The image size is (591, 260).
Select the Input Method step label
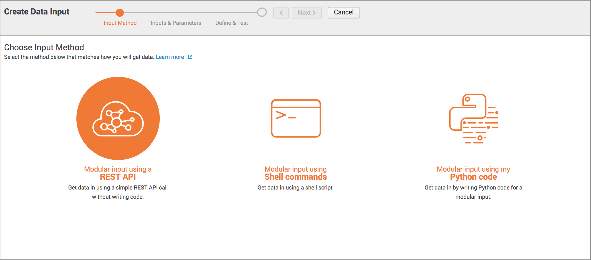(120, 23)
